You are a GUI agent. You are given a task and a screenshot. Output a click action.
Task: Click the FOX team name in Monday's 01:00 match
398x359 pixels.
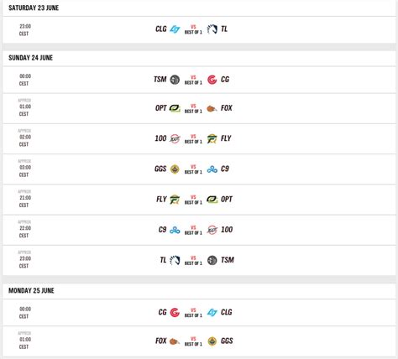(x=161, y=341)
